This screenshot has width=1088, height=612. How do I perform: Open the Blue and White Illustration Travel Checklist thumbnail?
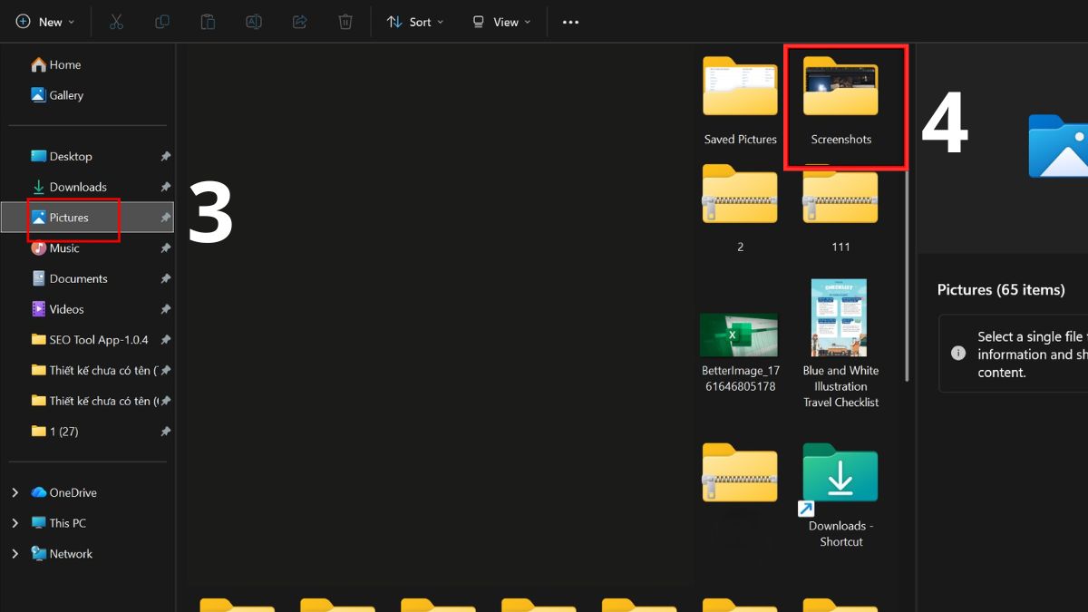tap(840, 317)
